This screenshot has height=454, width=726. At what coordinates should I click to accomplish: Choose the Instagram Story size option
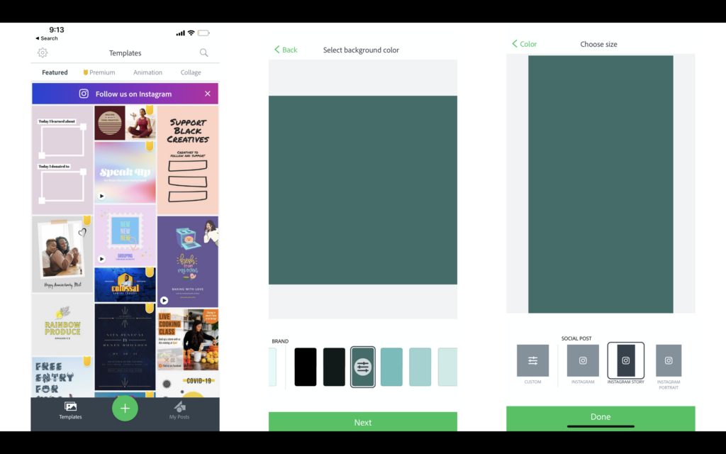(x=625, y=360)
